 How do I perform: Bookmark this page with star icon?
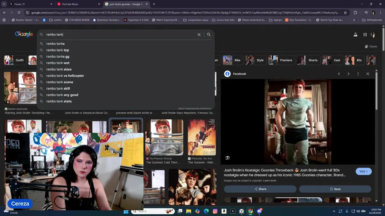345,13
